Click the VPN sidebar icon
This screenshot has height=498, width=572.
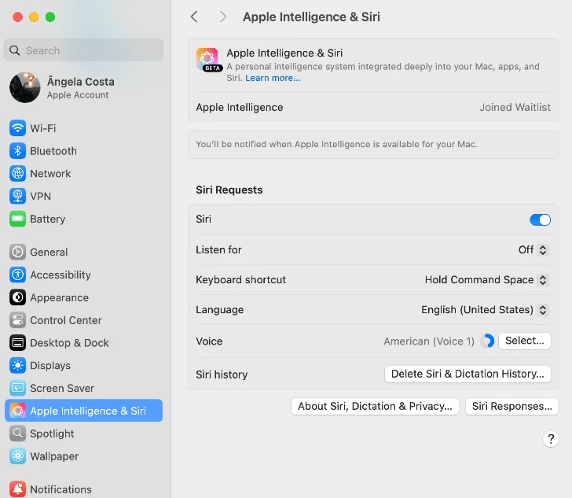pos(17,196)
